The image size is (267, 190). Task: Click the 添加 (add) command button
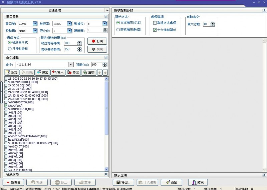[x=12, y=72]
